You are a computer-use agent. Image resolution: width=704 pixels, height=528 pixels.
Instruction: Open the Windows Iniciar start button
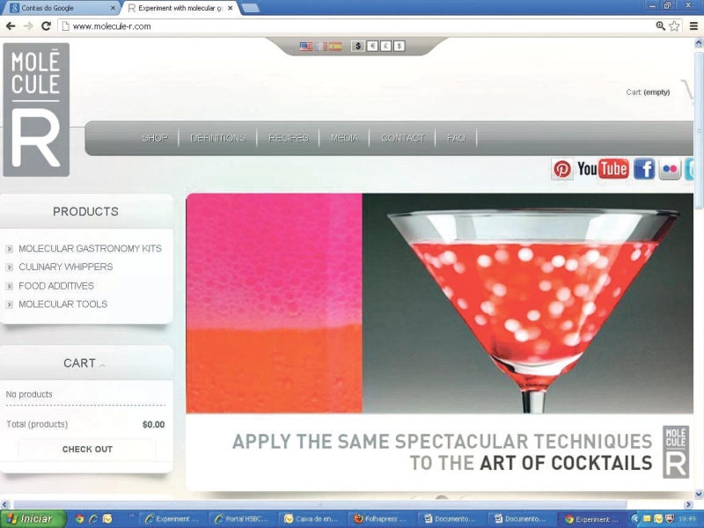(32, 519)
